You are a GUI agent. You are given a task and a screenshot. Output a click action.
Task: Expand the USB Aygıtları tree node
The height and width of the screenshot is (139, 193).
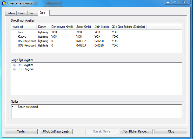coord(15,65)
